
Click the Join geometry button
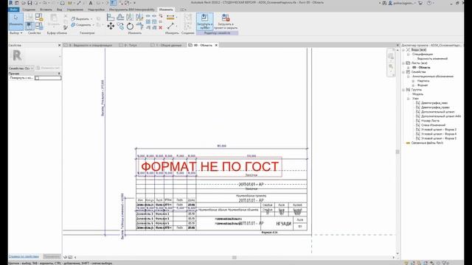[x=83, y=25]
